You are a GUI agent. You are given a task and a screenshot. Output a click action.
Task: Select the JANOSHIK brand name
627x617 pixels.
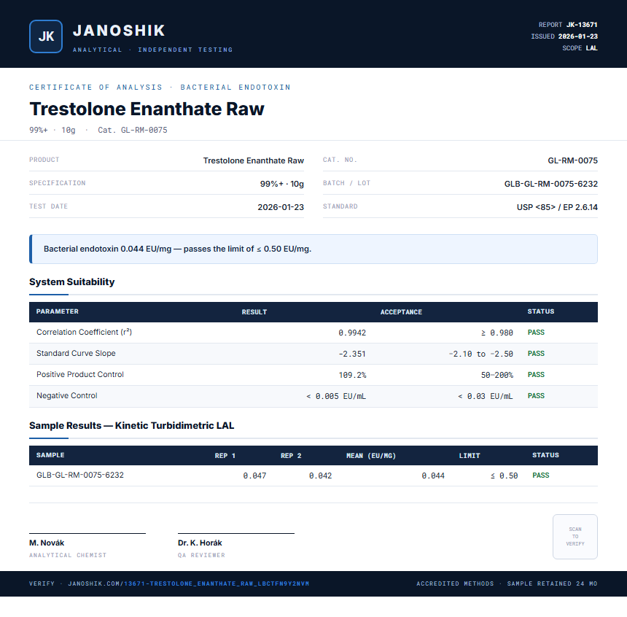click(119, 31)
